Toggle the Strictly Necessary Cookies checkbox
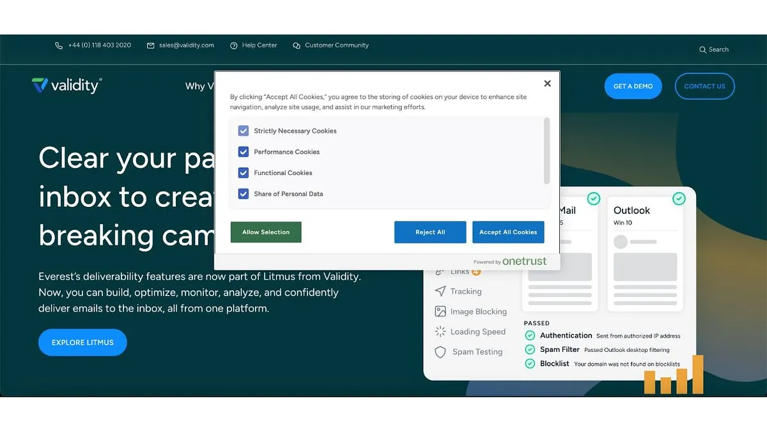The width and height of the screenshot is (767, 431). click(244, 131)
